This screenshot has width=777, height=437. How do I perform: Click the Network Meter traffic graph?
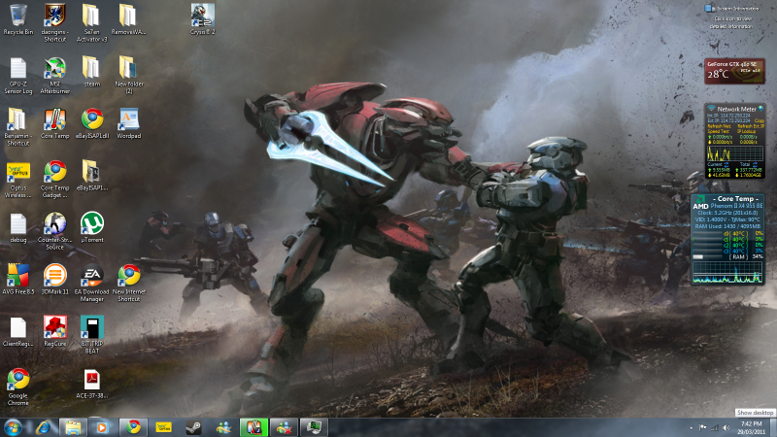pyautogui.click(x=734, y=153)
